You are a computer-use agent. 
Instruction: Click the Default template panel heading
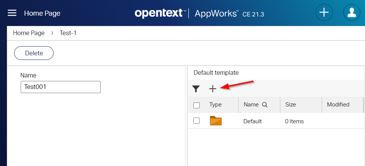tap(216, 73)
